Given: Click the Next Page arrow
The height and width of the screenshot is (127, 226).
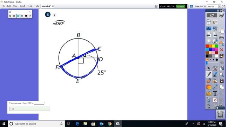Looking at the screenshot, I should 215,35.
